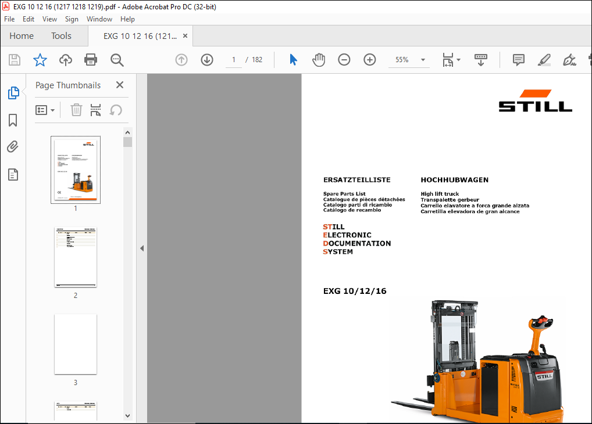Click thumbnail panel scroll down arrow
The image size is (592, 424).
point(127,416)
